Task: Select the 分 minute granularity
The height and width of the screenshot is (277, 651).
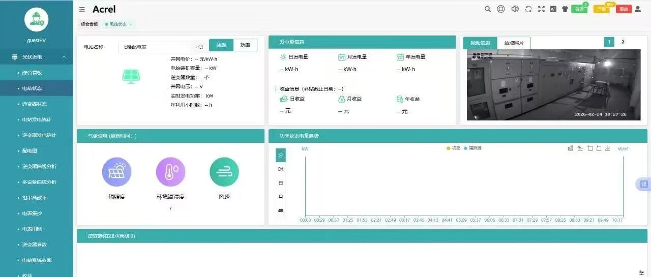Action: click(281, 155)
